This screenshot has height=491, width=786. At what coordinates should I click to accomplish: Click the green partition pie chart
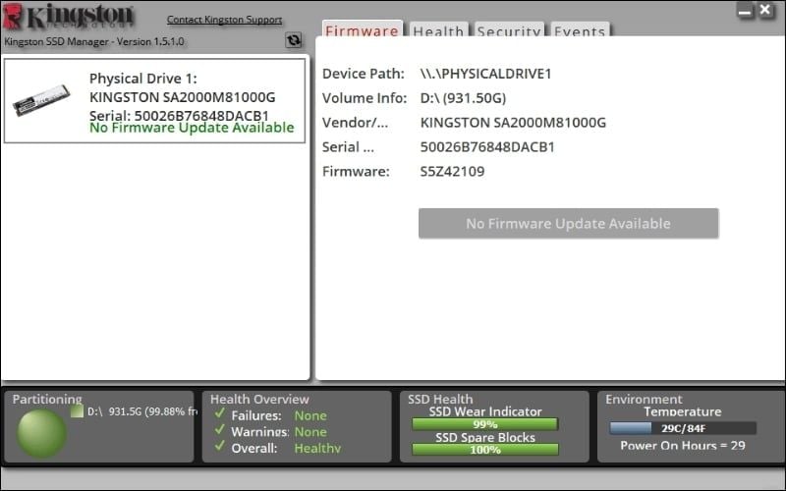point(41,433)
